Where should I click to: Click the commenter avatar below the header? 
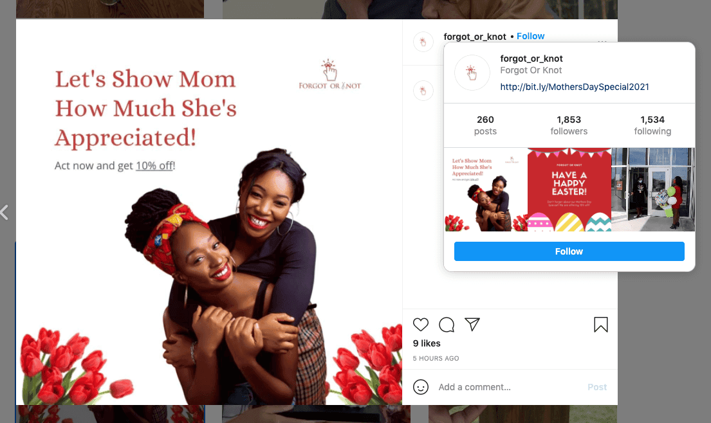423,91
